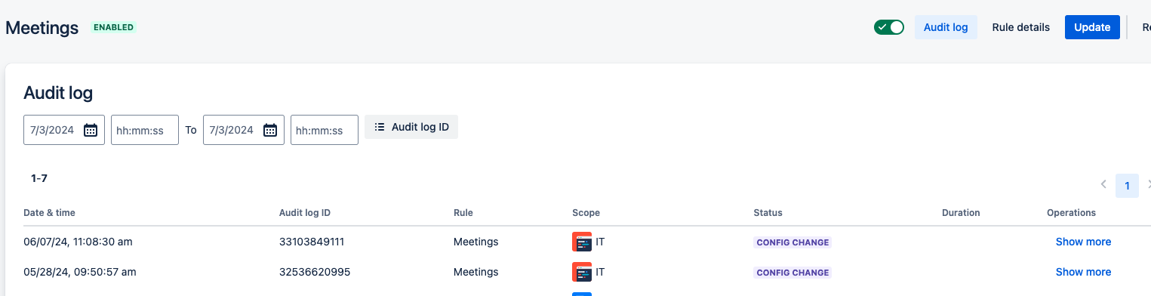Open the end date calendar icon

pos(270,130)
